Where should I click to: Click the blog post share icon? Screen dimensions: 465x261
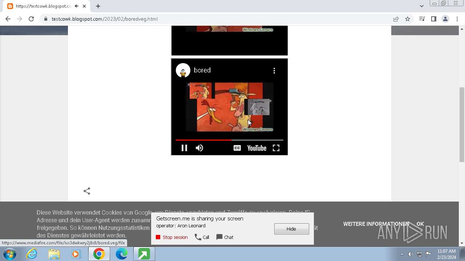pyautogui.click(x=87, y=191)
